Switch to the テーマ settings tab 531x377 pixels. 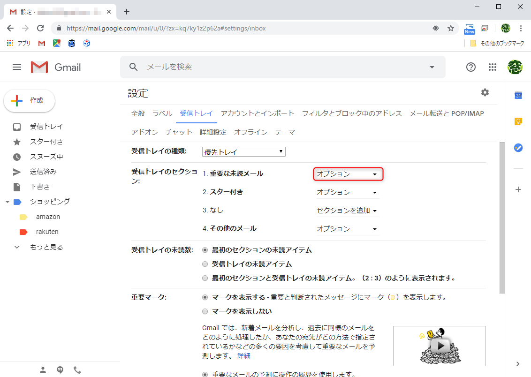pos(285,132)
